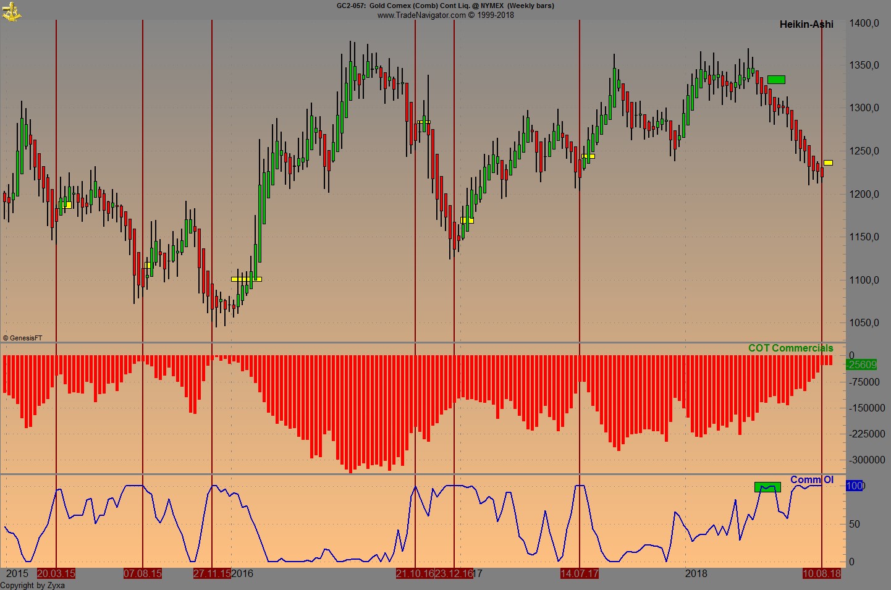Viewport: 891px width, 590px height.
Task: Toggle the 14.07.17 vertical line marker
Action: (x=580, y=573)
